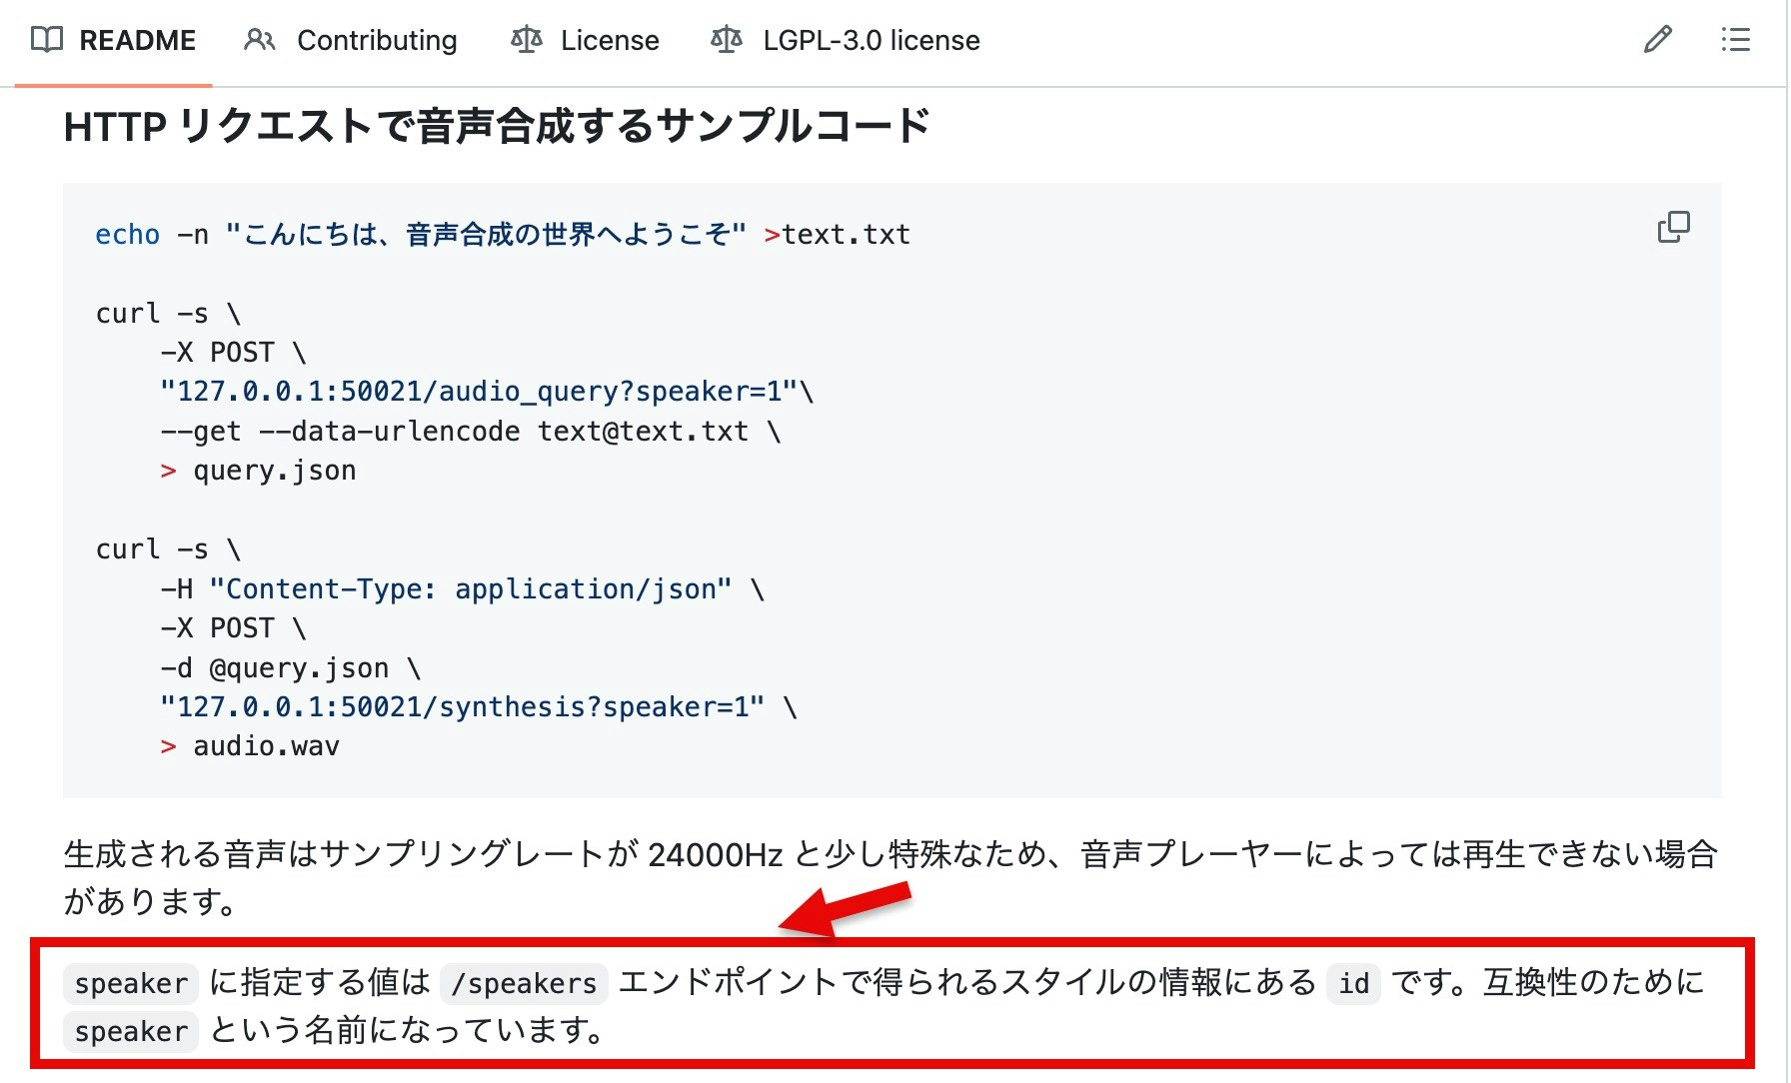Click the scale icon beside License
The image size is (1791, 1083).
(527, 40)
